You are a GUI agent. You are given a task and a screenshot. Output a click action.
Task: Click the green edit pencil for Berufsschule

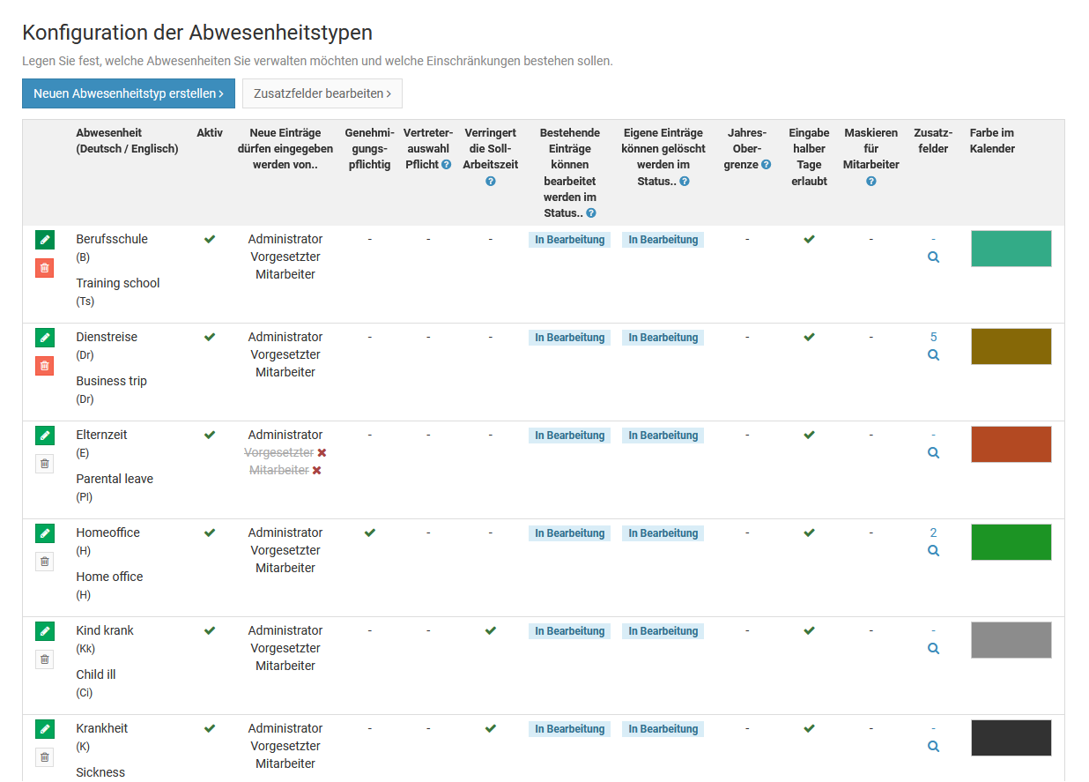tap(45, 240)
